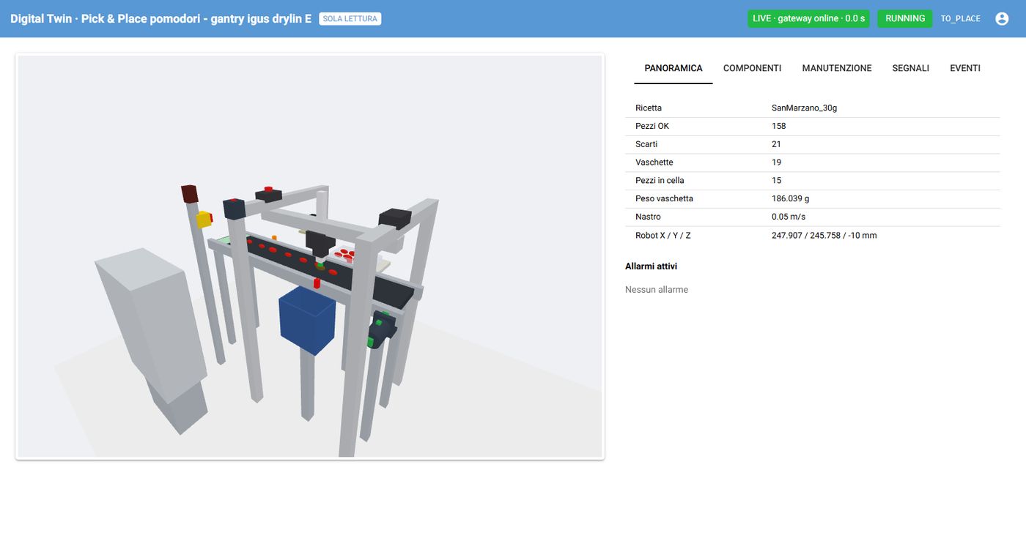Click the Nastro speed value 0.05 m/s
The width and height of the screenshot is (1026, 549).
click(x=789, y=217)
